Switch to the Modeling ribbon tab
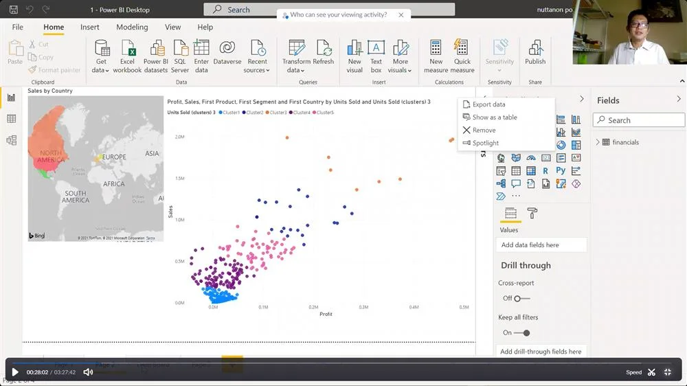The image size is (687, 386). (132, 27)
